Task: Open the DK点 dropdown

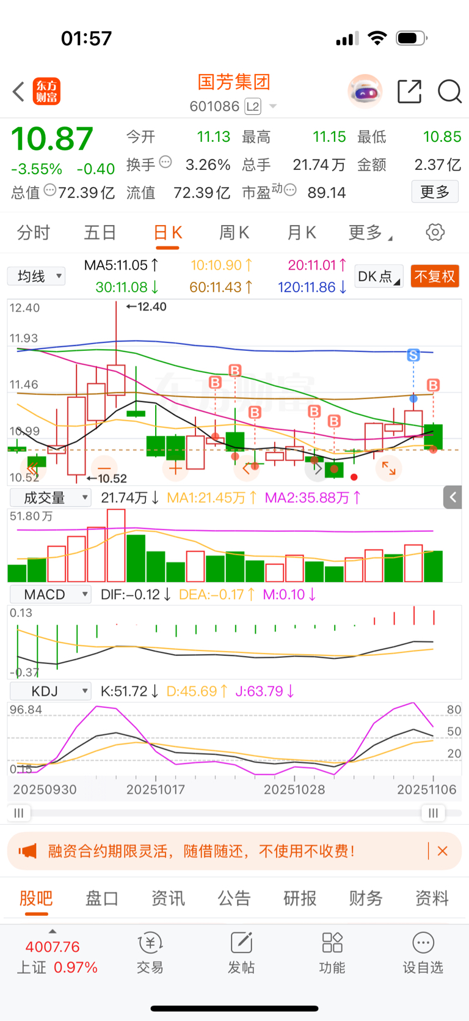Action: (x=379, y=276)
